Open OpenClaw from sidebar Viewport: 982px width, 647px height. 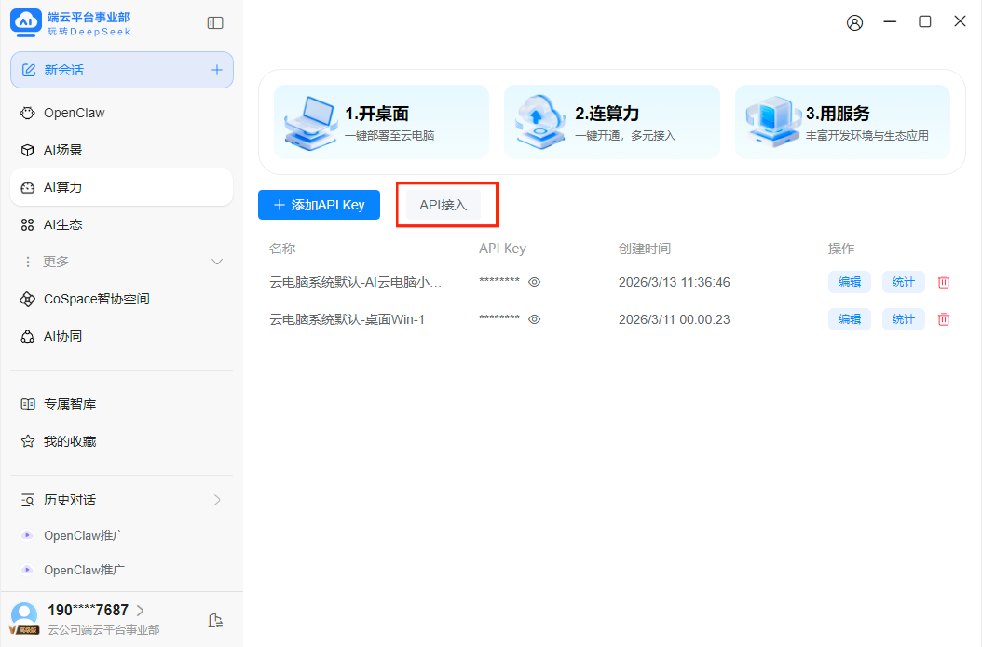click(74, 113)
